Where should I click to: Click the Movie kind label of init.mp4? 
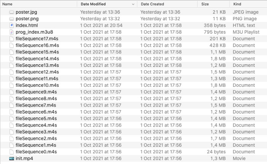239,159
